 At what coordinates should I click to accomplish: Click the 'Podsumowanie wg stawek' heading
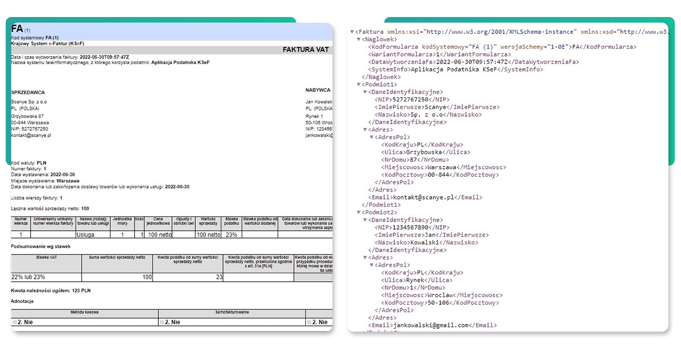click(40, 247)
